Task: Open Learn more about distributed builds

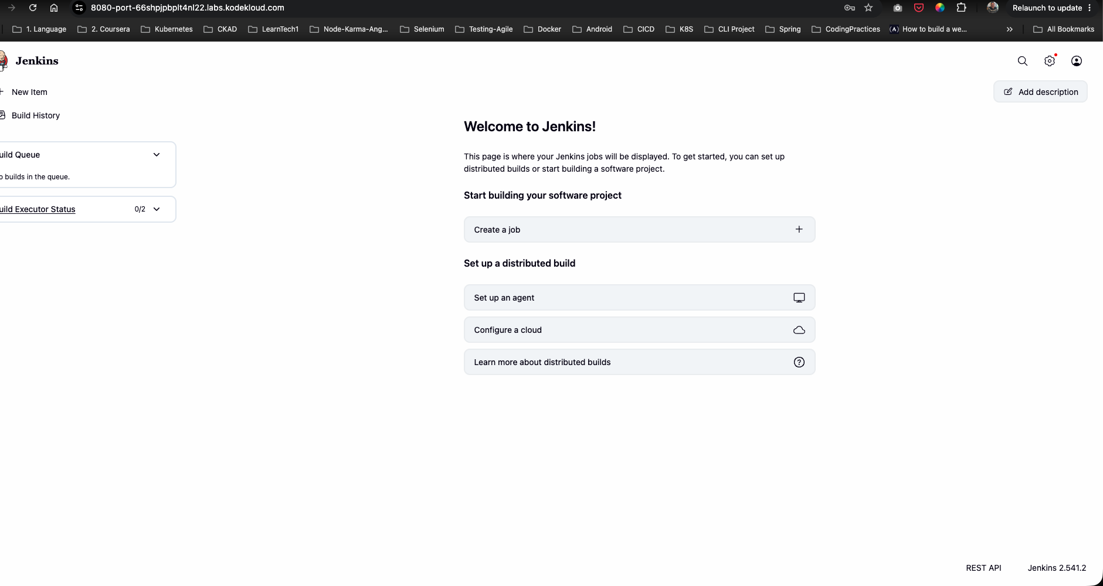Action: point(639,362)
